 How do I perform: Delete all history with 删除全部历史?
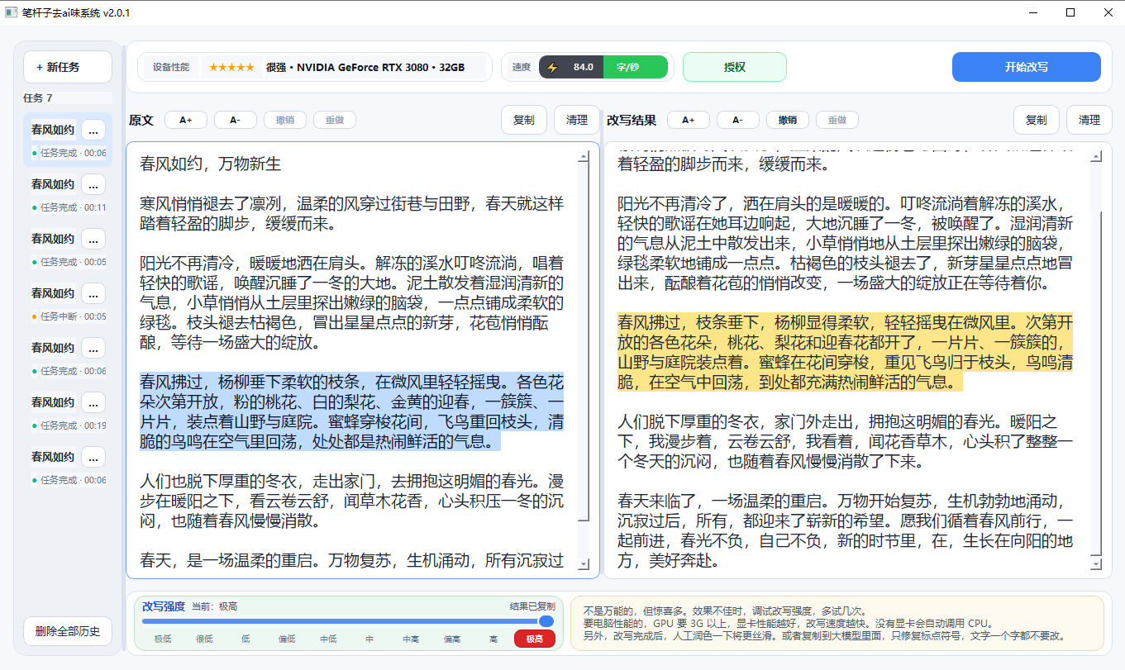pyautogui.click(x=68, y=632)
